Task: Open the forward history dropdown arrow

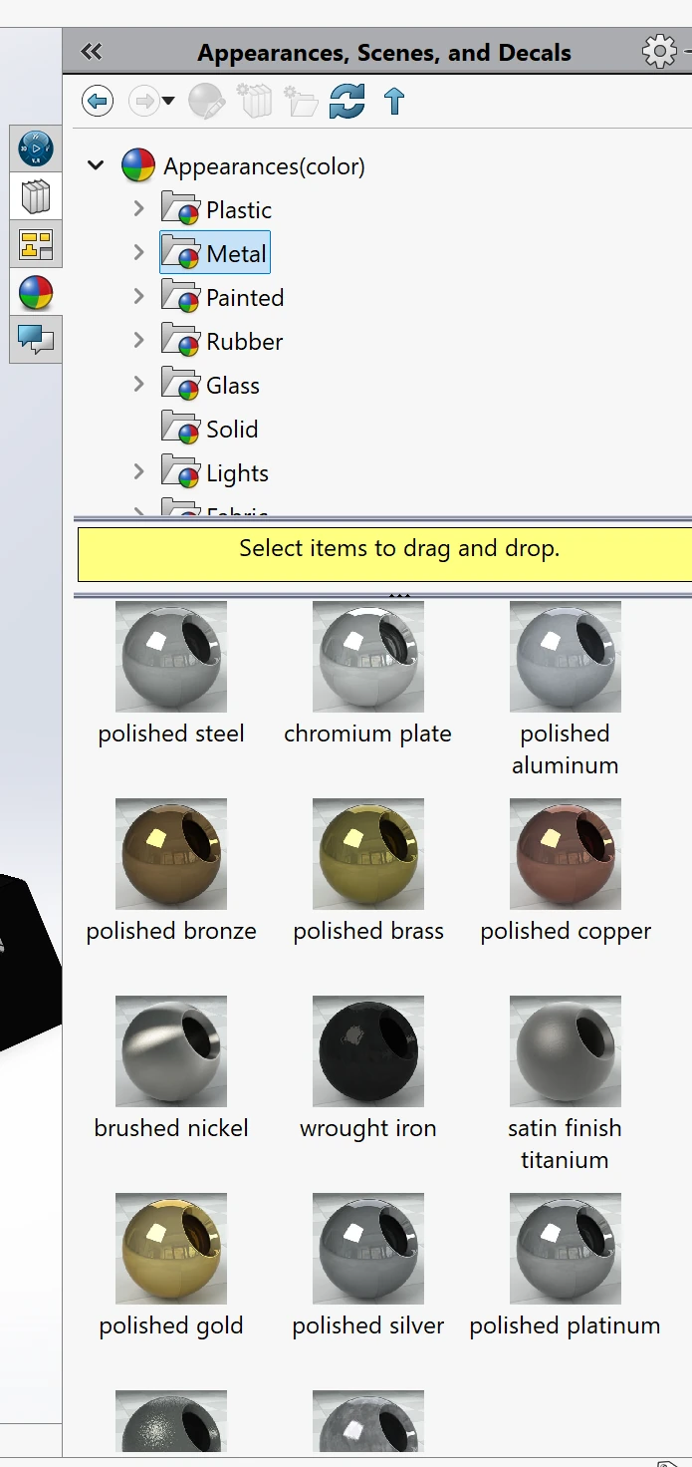Action: pos(168,101)
